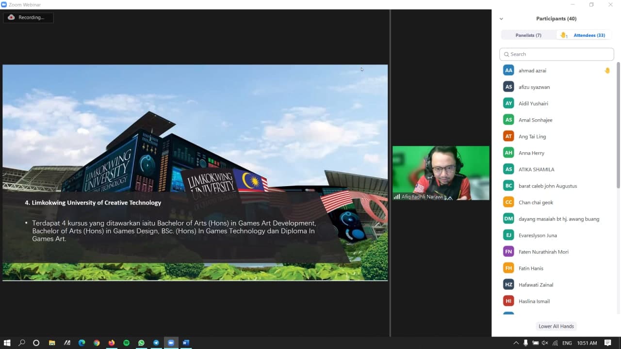Click the Zoom icon in the taskbar
The height and width of the screenshot is (349, 621).
point(171,343)
